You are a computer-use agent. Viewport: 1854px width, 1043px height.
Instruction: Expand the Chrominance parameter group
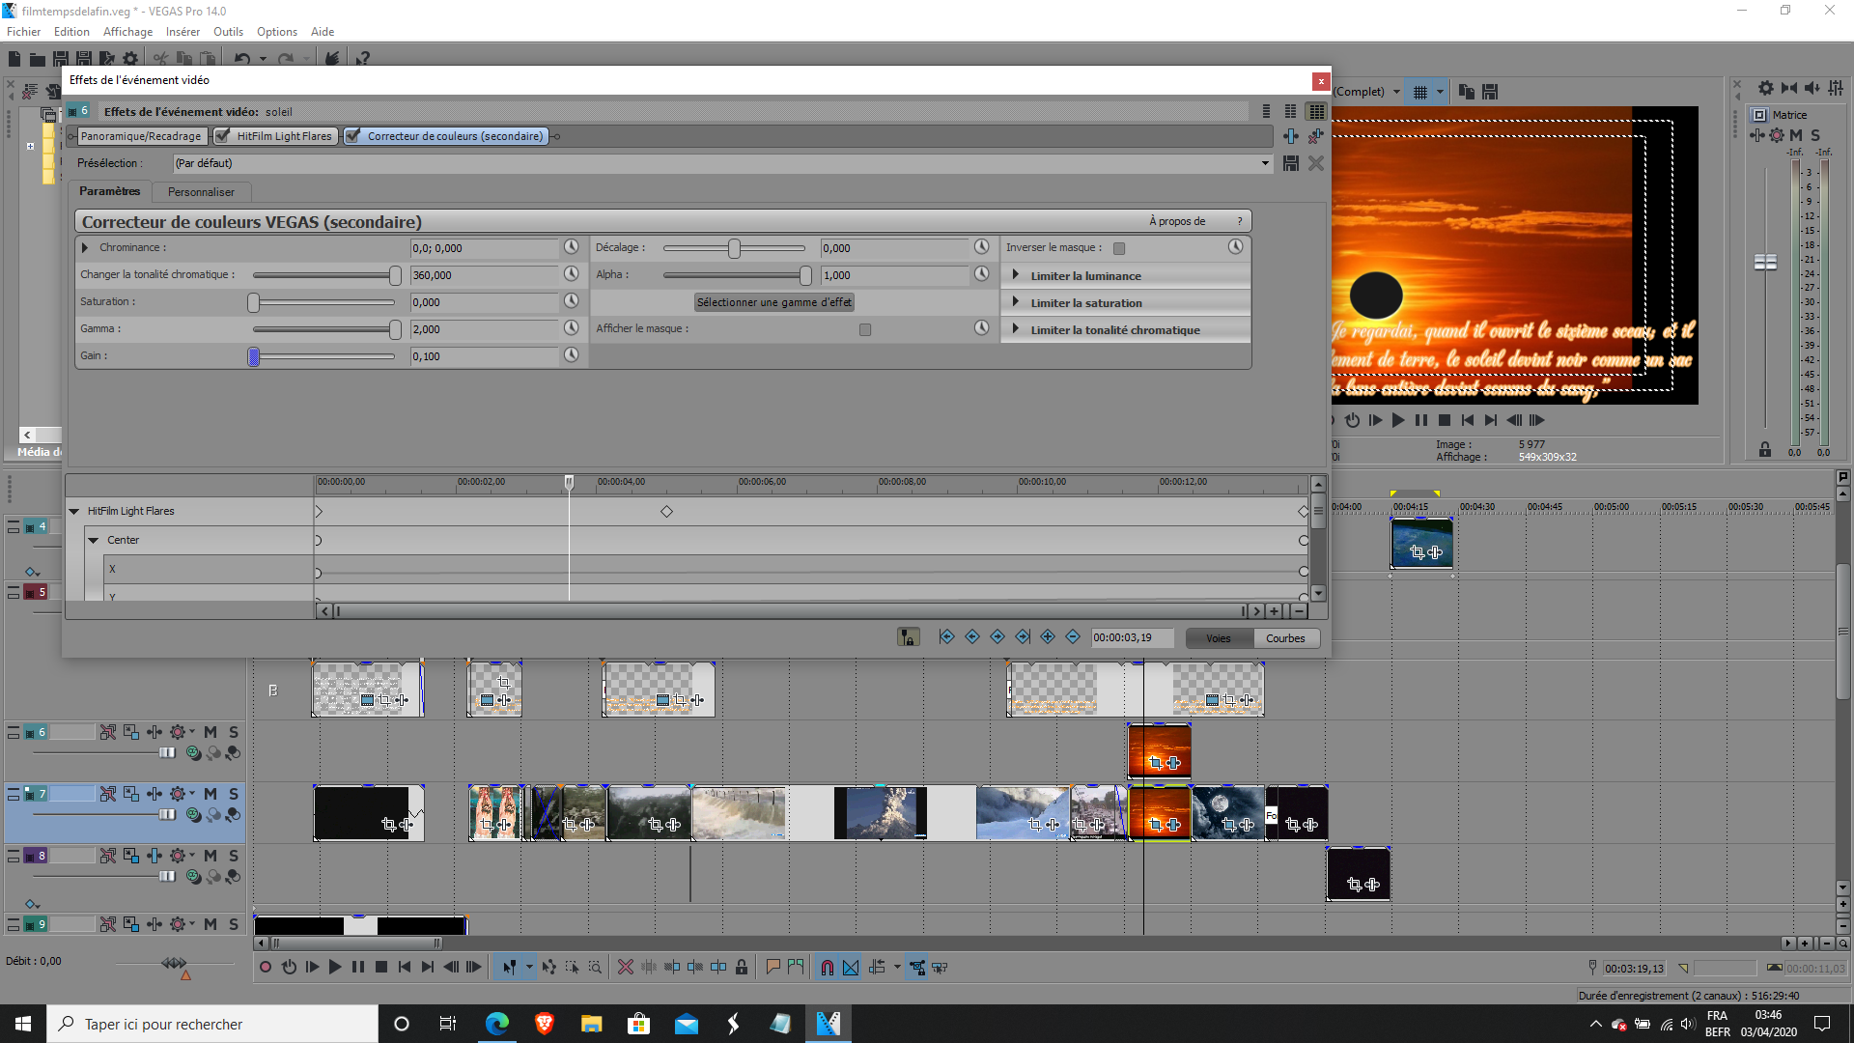(85, 248)
